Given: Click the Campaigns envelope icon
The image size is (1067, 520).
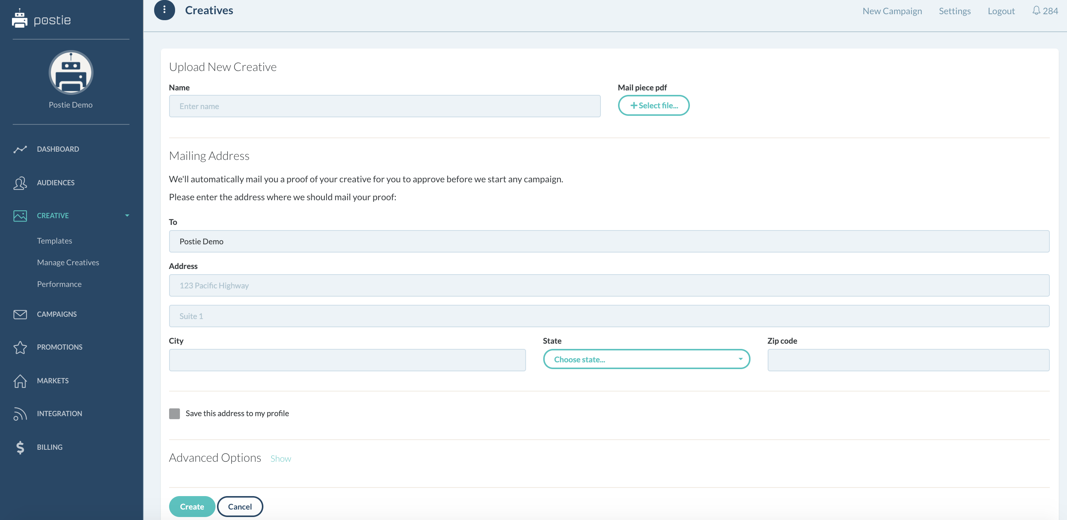Looking at the screenshot, I should click(20, 314).
